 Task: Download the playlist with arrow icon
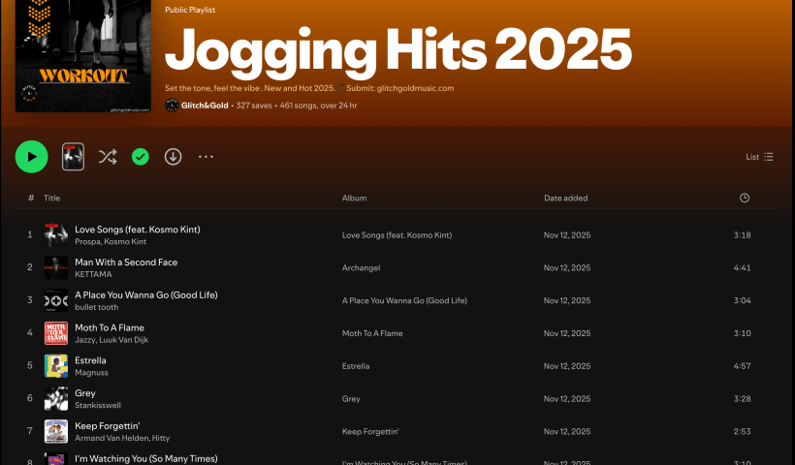tap(174, 156)
